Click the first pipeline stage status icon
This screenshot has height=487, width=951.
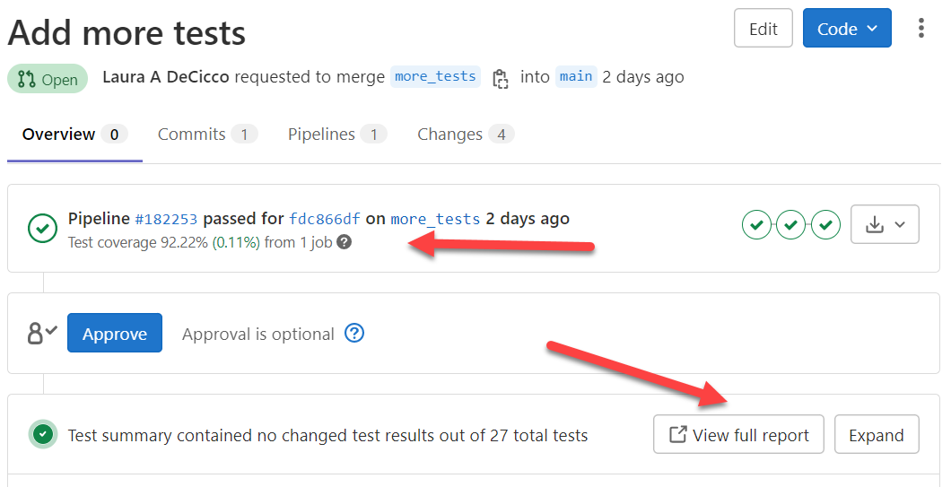pos(756,224)
